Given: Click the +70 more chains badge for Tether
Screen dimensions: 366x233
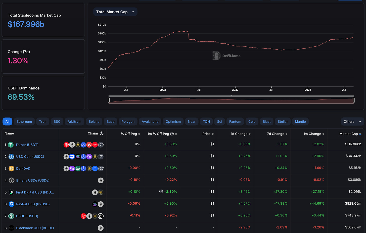Looking at the screenshot, I should coord(101,145).
